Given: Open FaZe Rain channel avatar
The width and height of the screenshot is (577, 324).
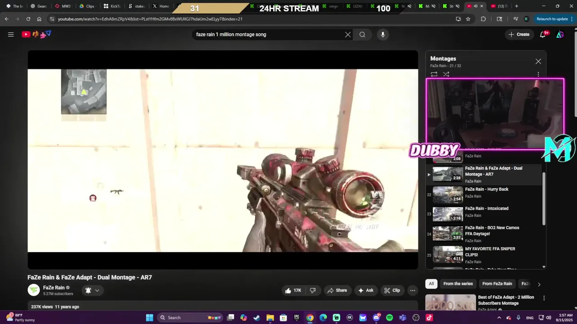Looking at the screenshot, I should pos(34,290).
